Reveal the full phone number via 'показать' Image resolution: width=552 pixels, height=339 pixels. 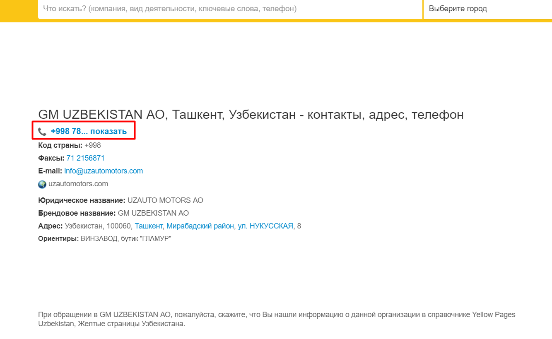click(x=108, y=132)
